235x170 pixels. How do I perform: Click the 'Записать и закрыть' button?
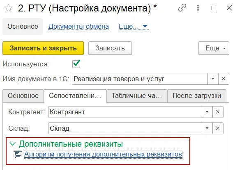point(43,48)
